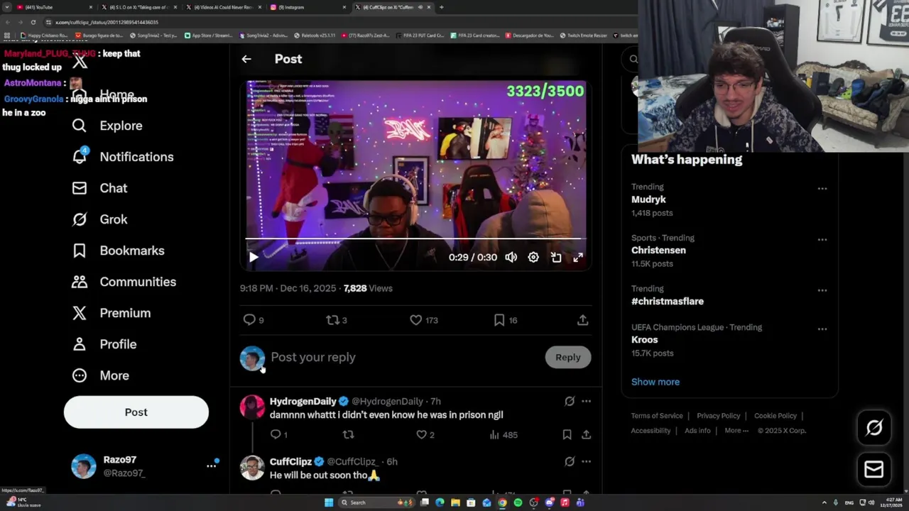Toggle picture-in-picture on the video
909x511 pixels.
[x=556, y=258]
